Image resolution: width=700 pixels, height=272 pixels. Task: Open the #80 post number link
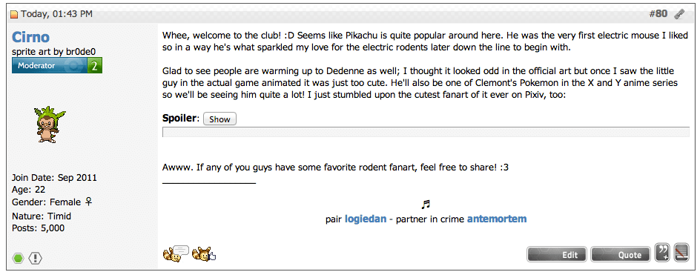pyautogui.click(x=658, y=14)
